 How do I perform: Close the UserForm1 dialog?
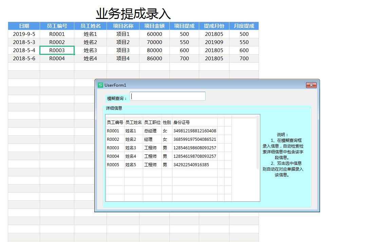[311, 85]
